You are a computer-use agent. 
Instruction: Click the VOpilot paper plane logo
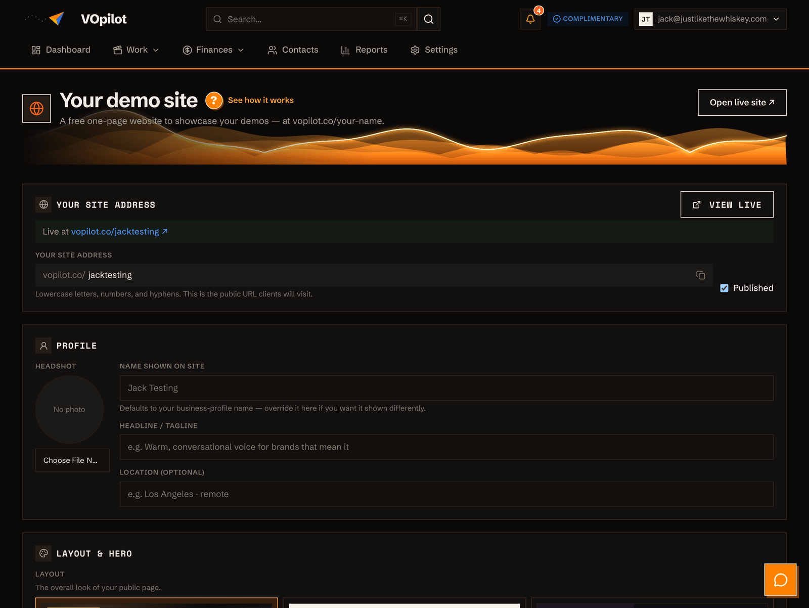pos(56,19)
